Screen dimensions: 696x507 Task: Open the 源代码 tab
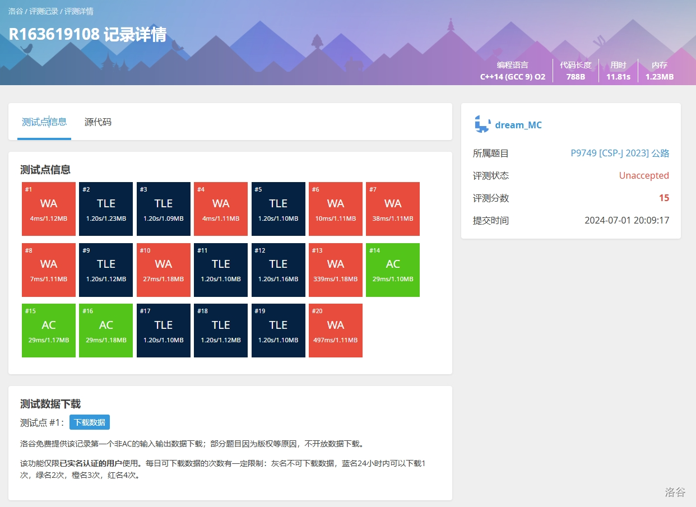[x=98, y=122]
